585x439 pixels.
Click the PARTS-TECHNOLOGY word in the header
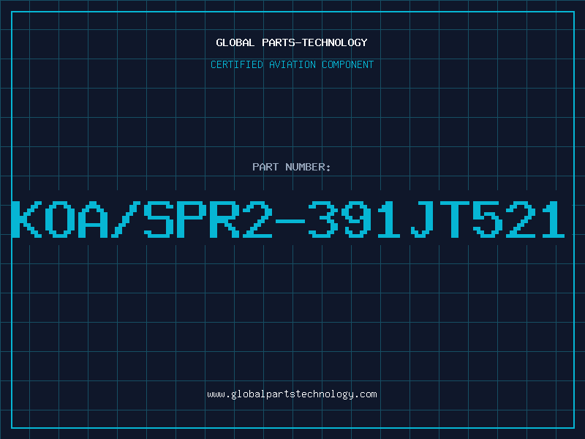314,42
